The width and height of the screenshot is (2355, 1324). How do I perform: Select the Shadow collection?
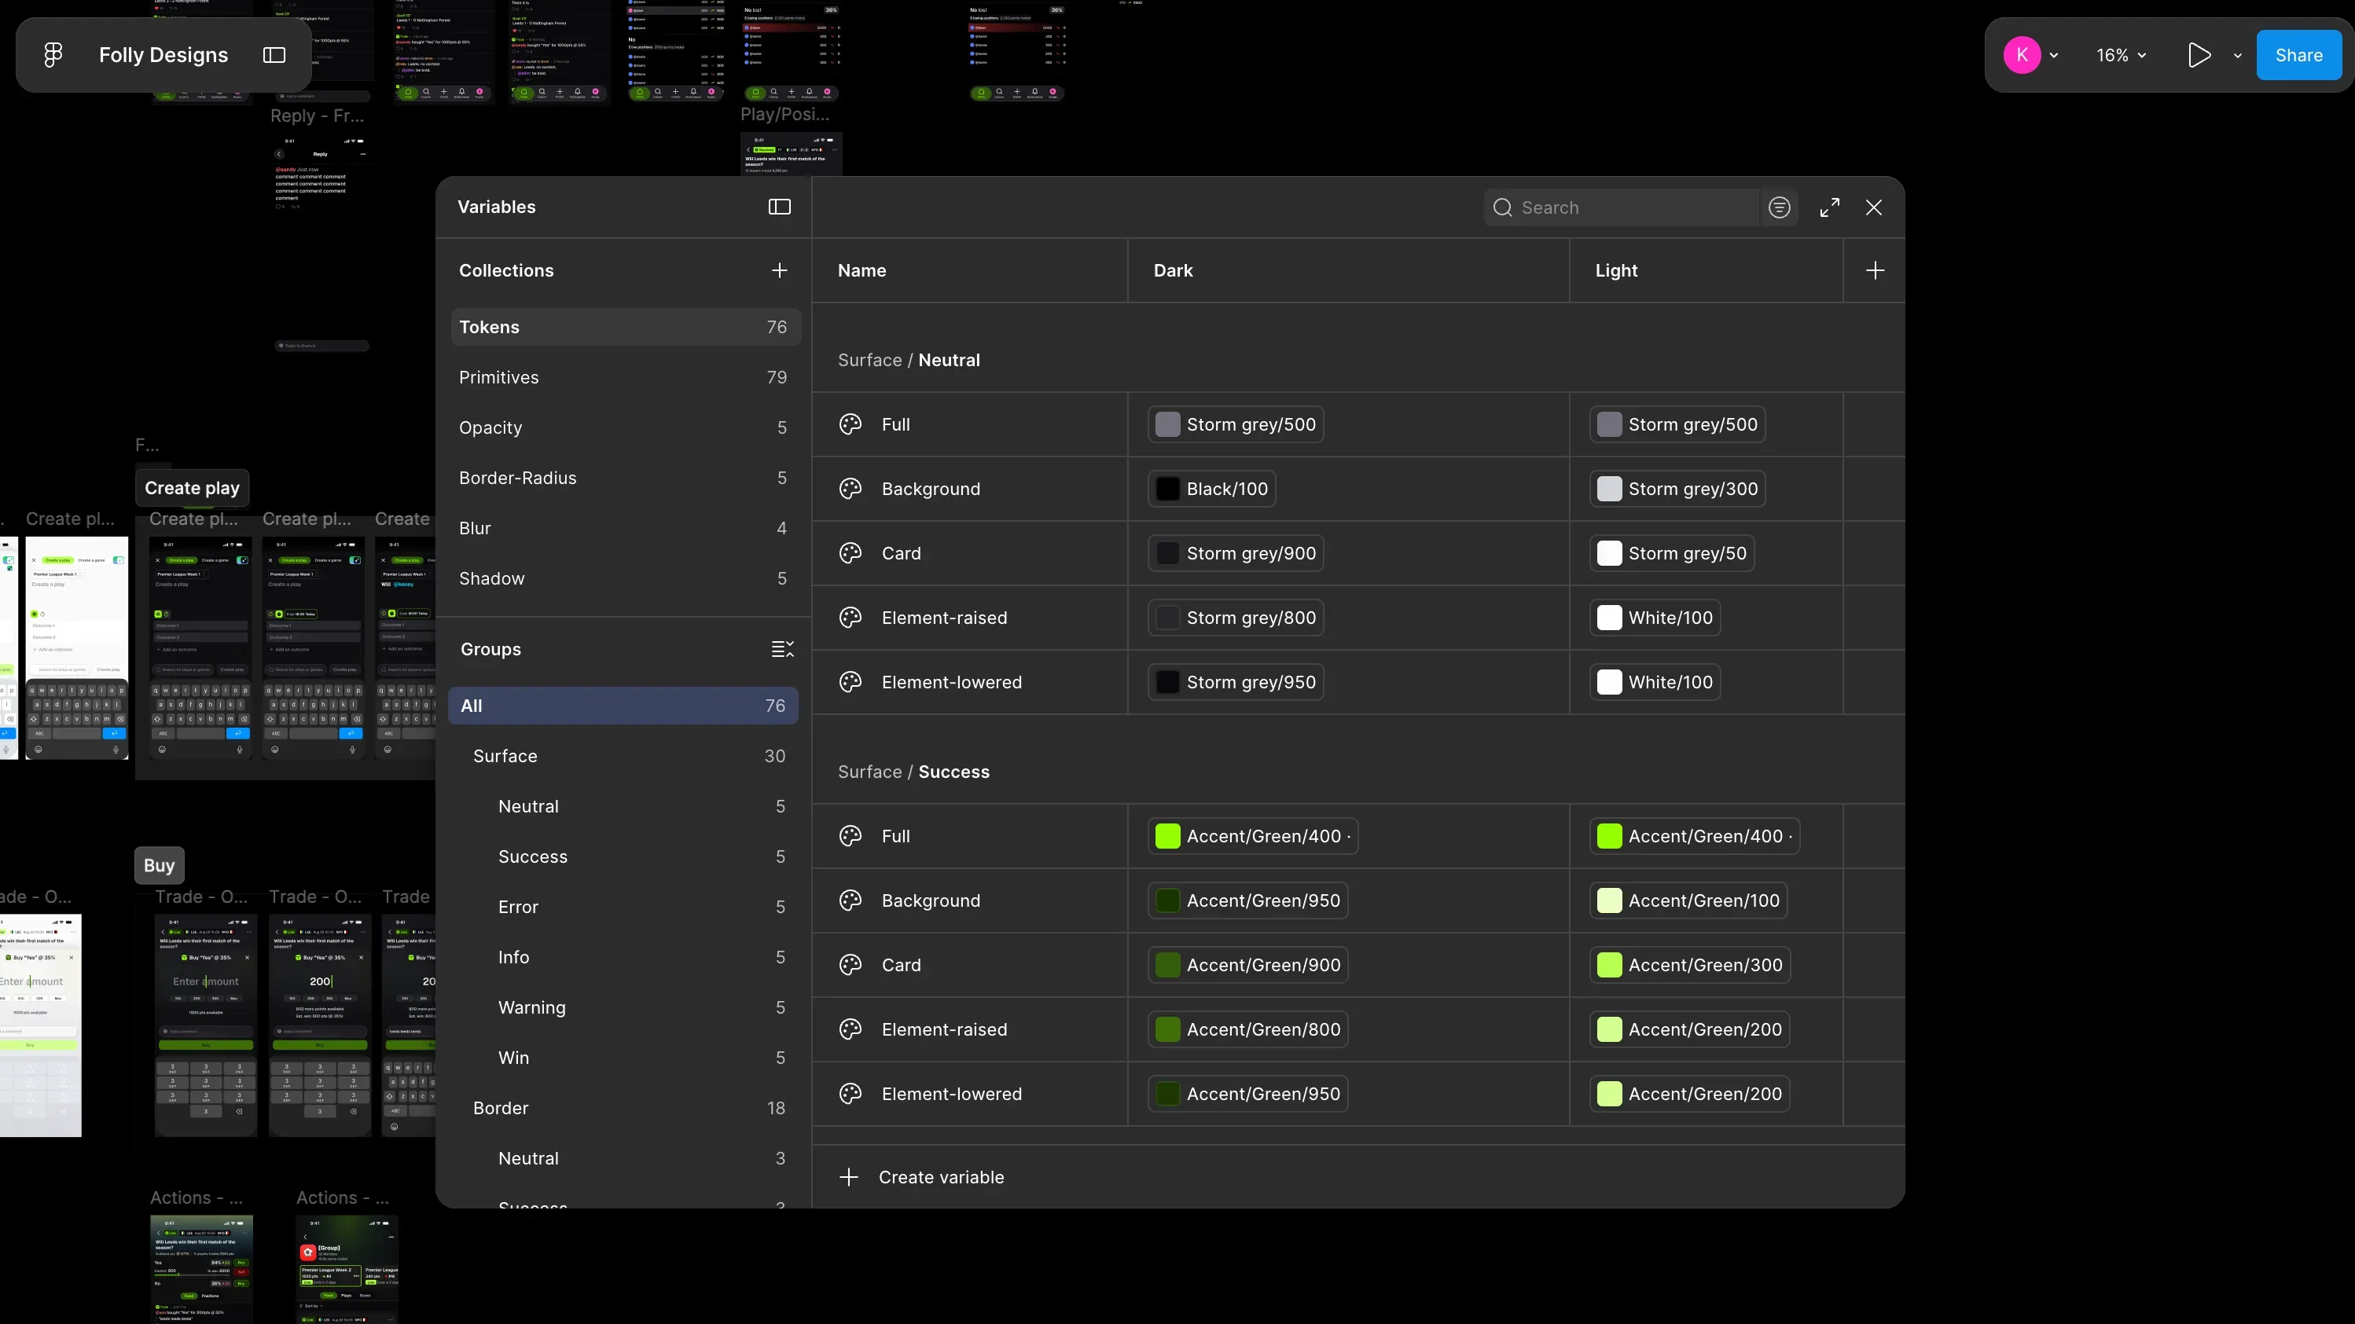click(x=626, y=578)
